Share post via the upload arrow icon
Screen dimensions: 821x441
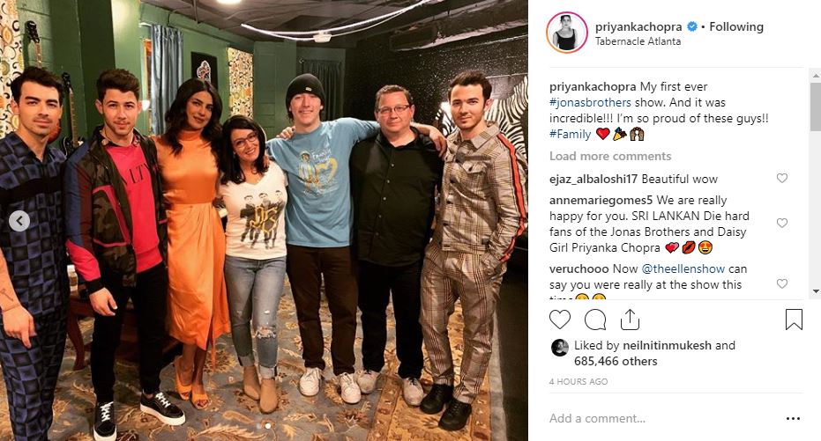[x=630, y=320]
